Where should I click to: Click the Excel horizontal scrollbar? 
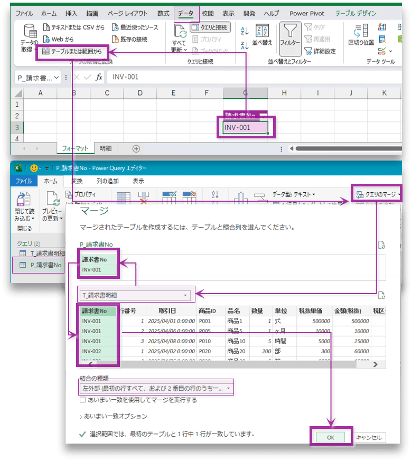coord(349,148)
